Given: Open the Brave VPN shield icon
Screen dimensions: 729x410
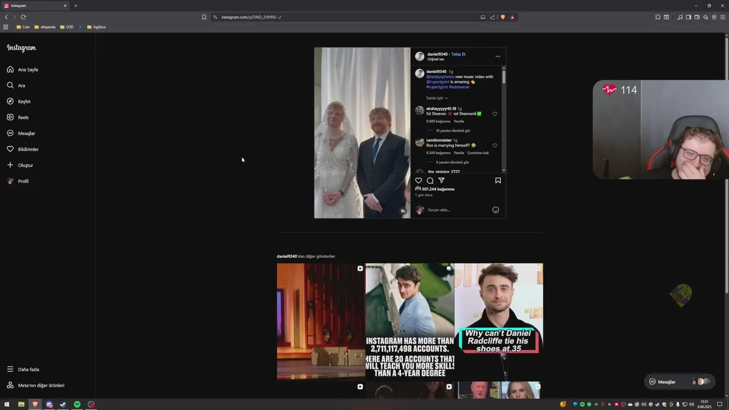Looking at the screenshot, I should 714,17.
